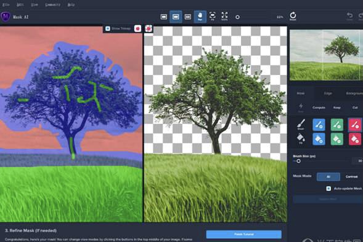Select the third split view layout icon
Viewport: 363px width, 242px height.
(x=188, y=17)
